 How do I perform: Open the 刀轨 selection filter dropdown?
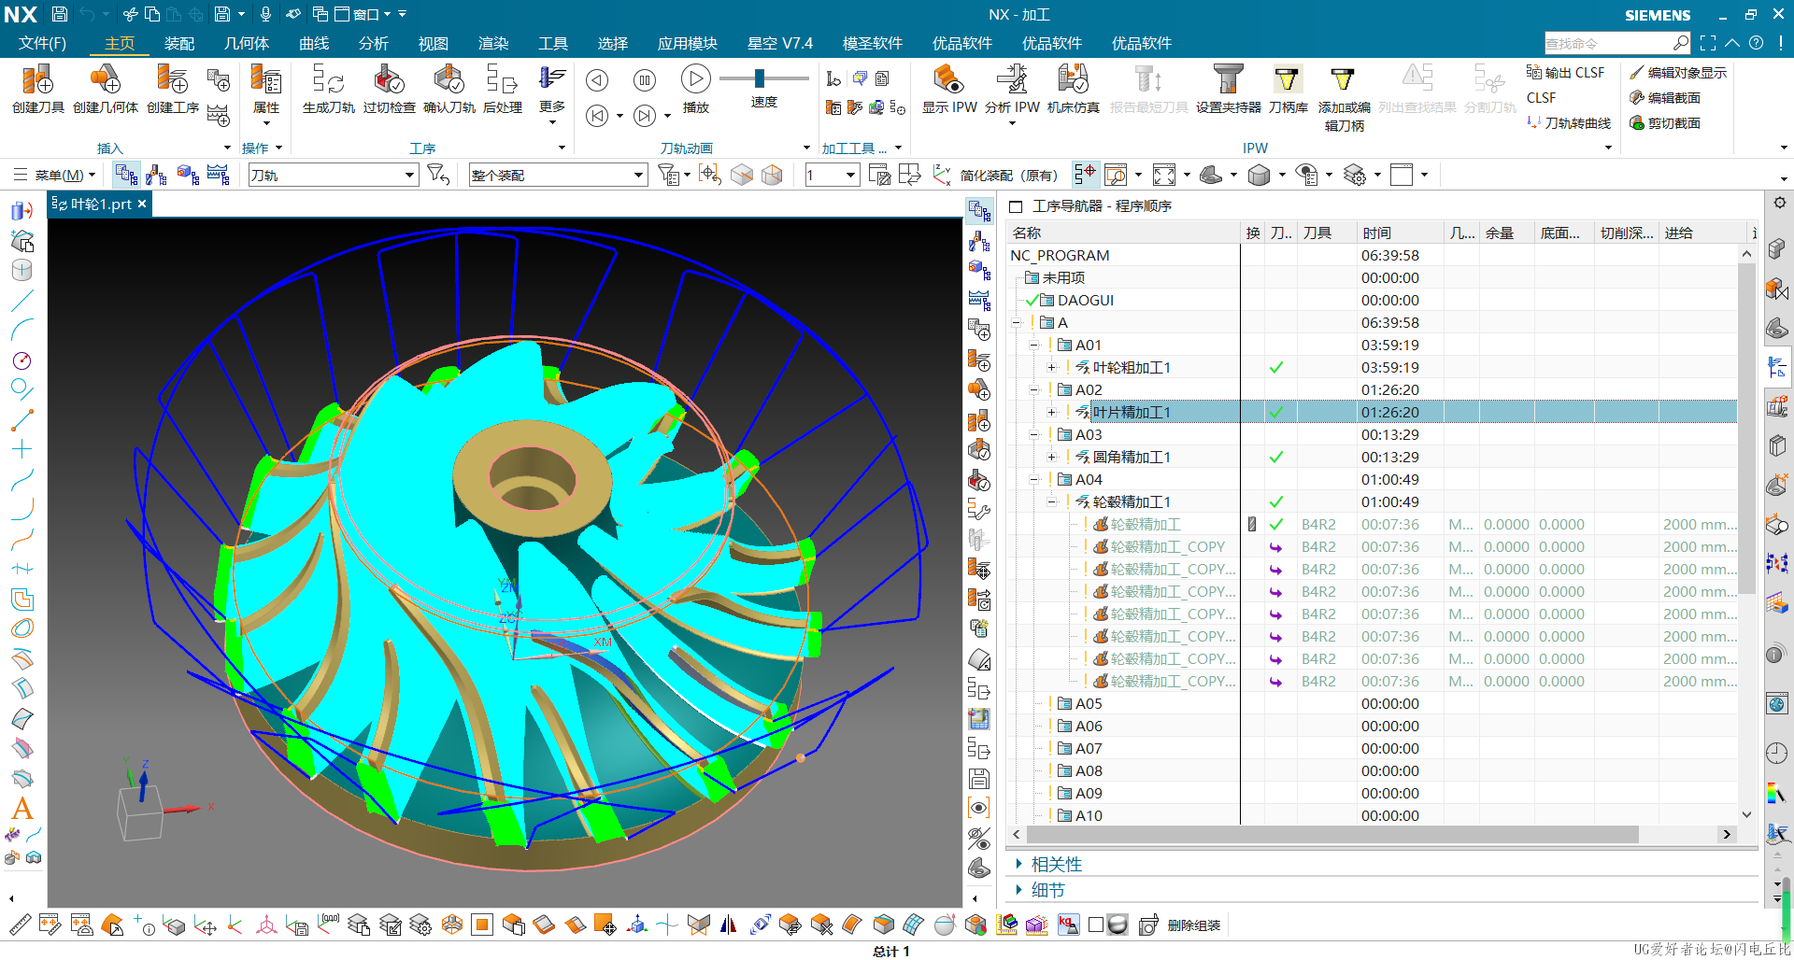tap(333, 175)
